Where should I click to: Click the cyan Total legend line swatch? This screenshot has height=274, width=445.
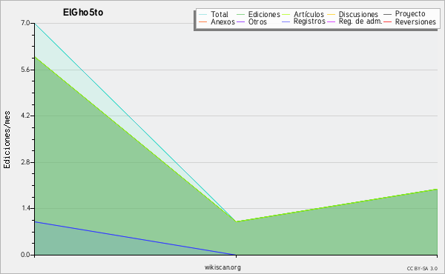coord(203,14)
